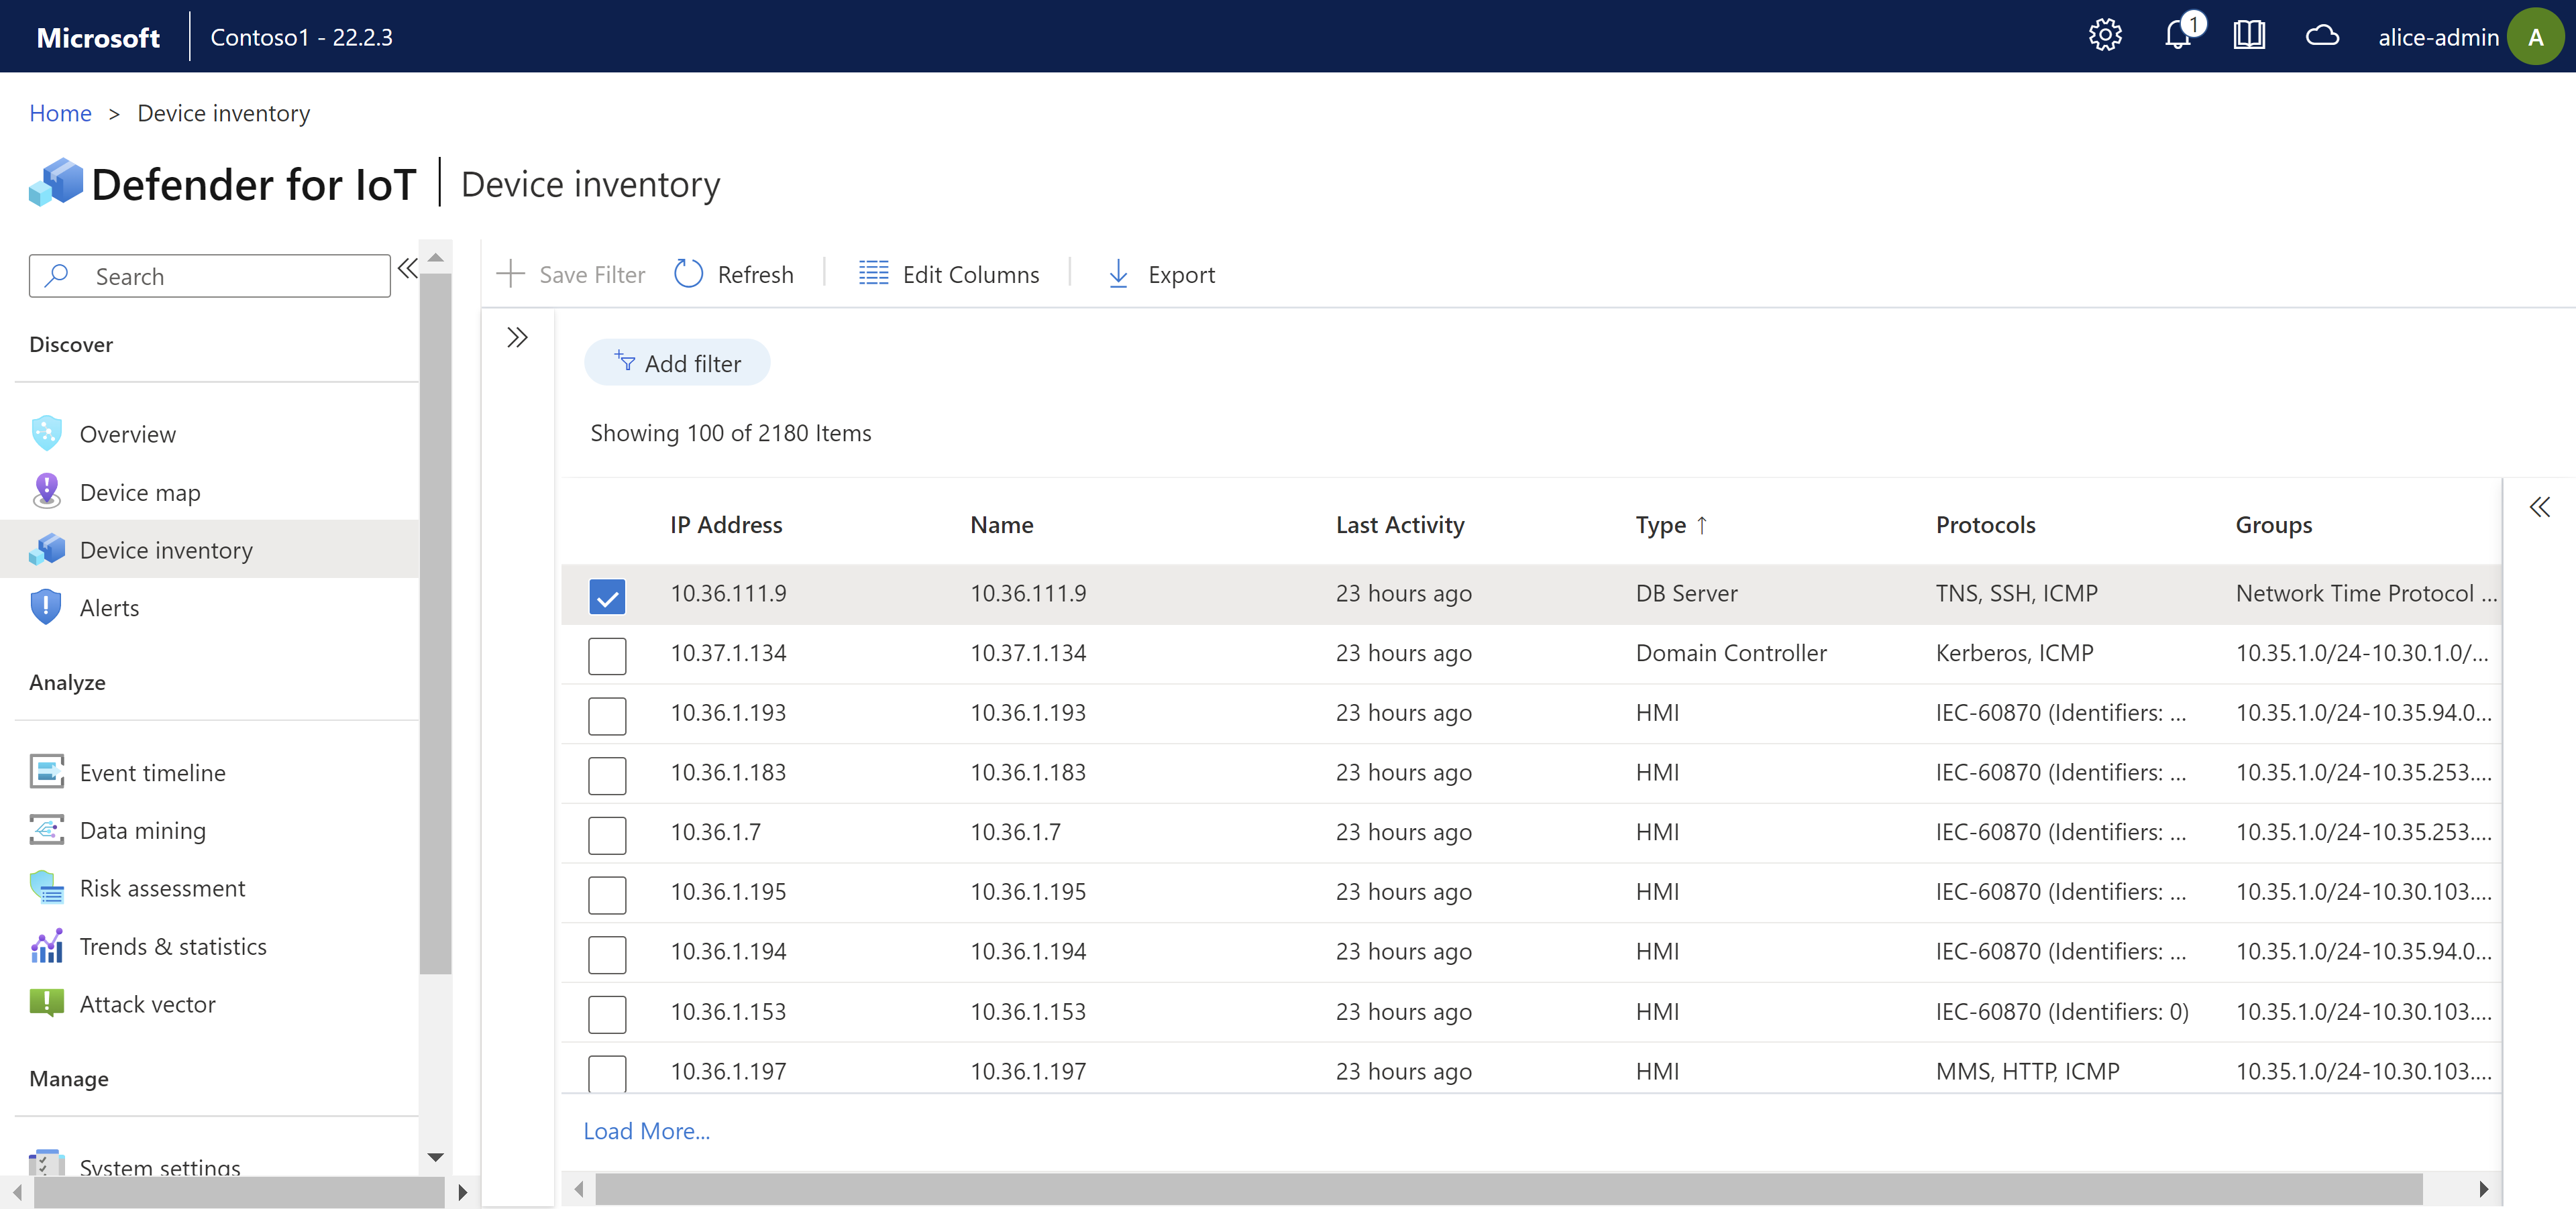Check the 10.36.1.193 device row
The width and height of the screenshot is (2576, 1209).
click(x=607, y=715)
